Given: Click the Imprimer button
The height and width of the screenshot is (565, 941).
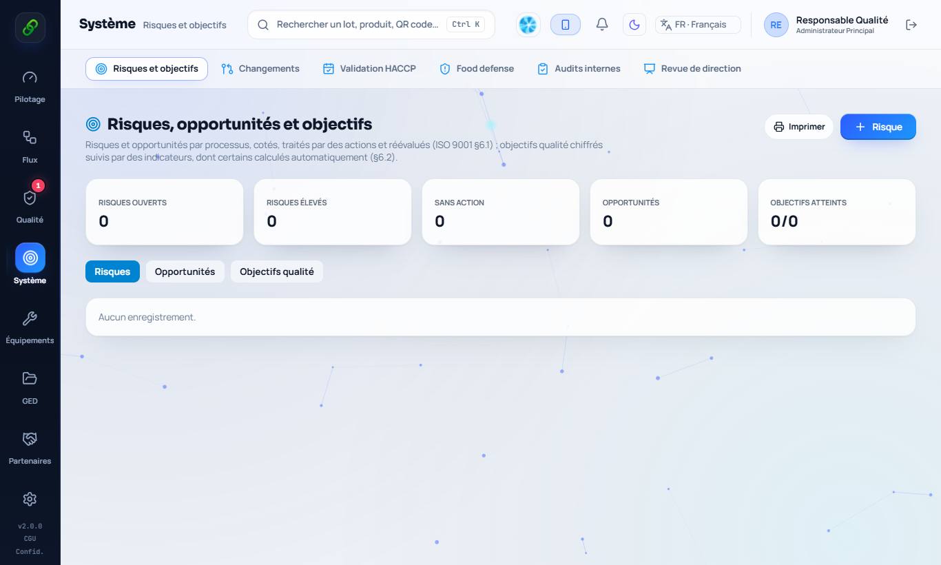Looking at the screenshot, I should click(799, 127).
